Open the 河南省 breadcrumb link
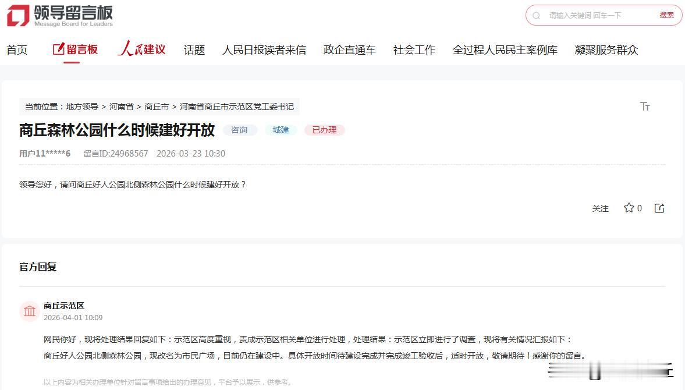The width and height of the screenshot is (685, 390). (121, 107)
